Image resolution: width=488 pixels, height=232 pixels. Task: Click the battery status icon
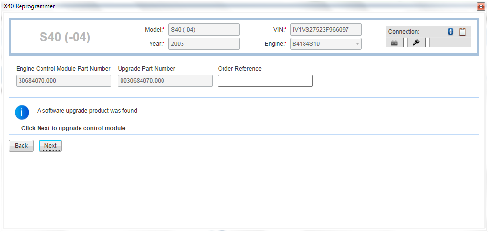click(394, 43)
